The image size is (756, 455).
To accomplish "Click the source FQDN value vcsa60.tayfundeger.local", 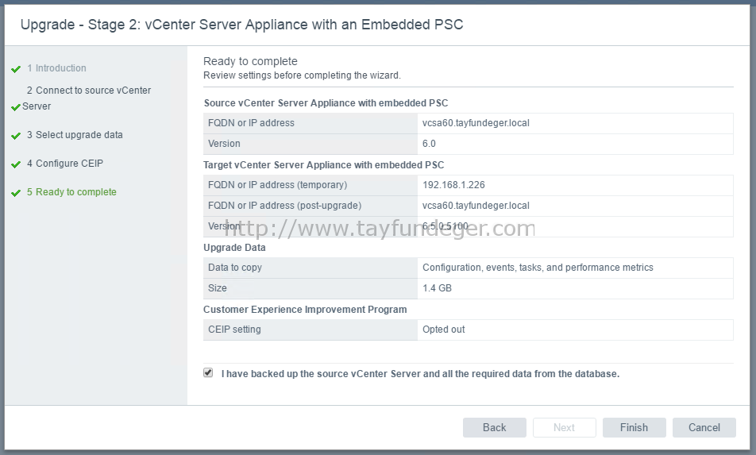I will point(476,123).
